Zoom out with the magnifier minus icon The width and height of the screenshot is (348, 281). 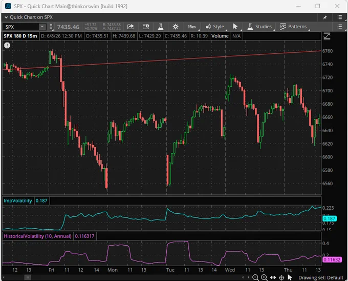click(x=255, y=277)
